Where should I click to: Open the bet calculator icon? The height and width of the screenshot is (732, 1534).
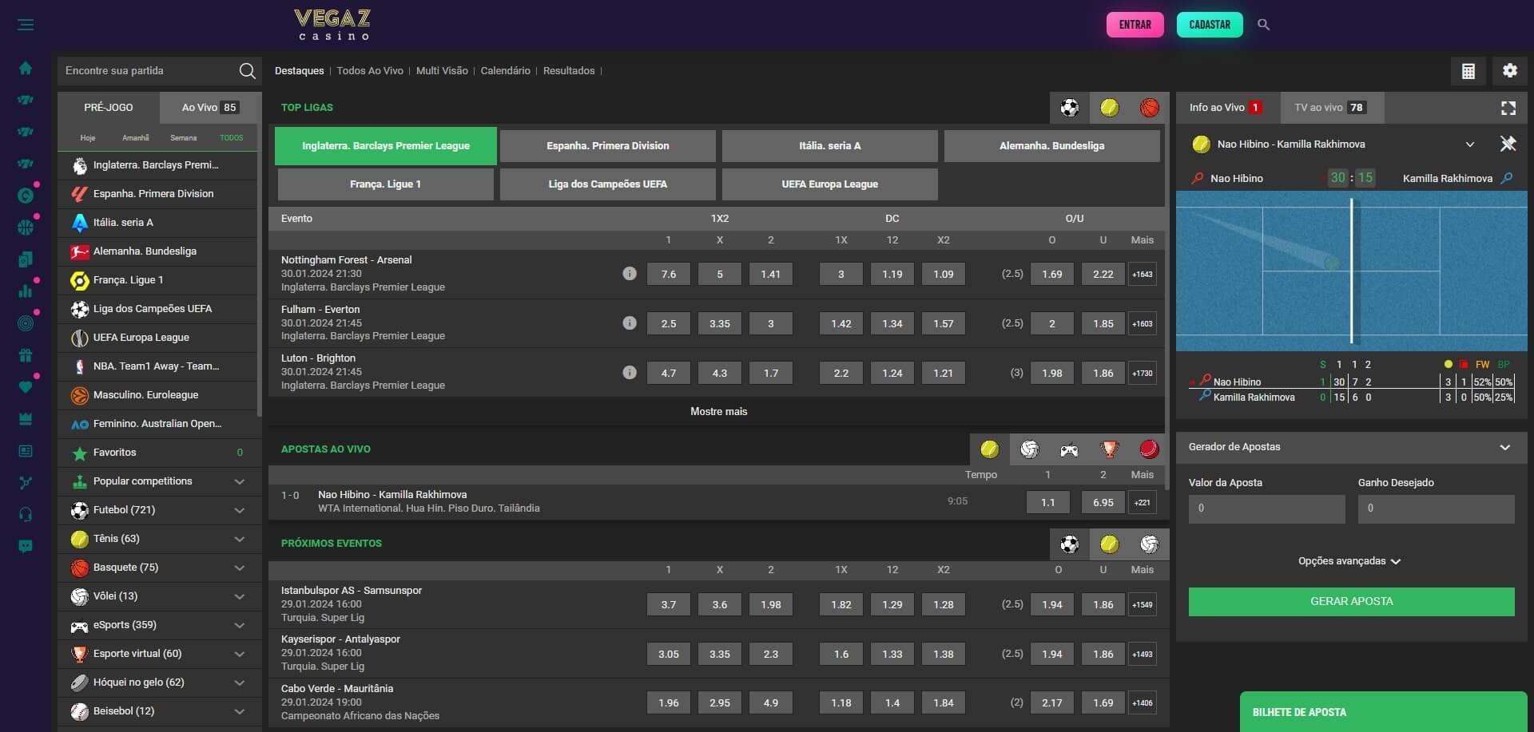coord(1468,71)
